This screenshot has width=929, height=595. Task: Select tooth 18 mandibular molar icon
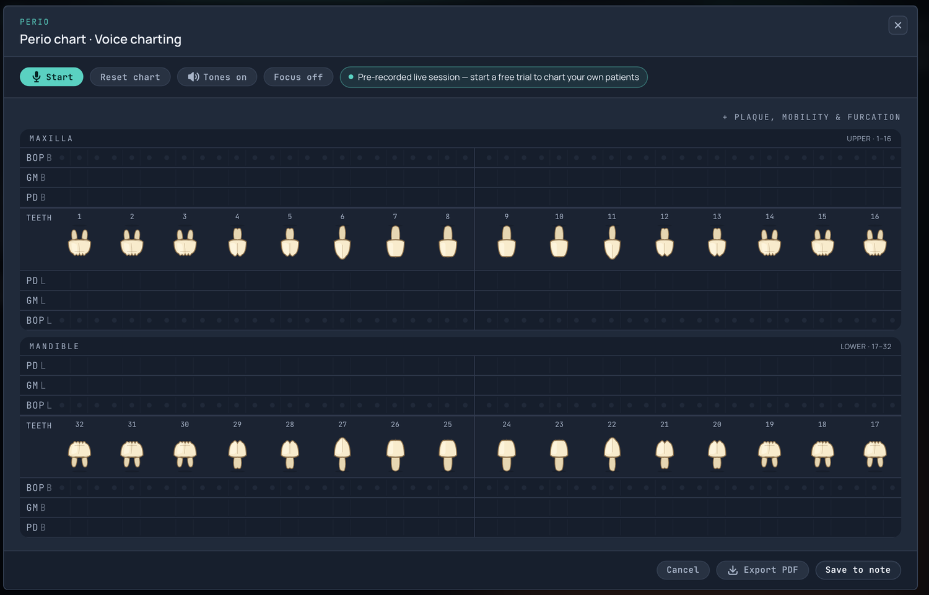(x=822, y=454)
